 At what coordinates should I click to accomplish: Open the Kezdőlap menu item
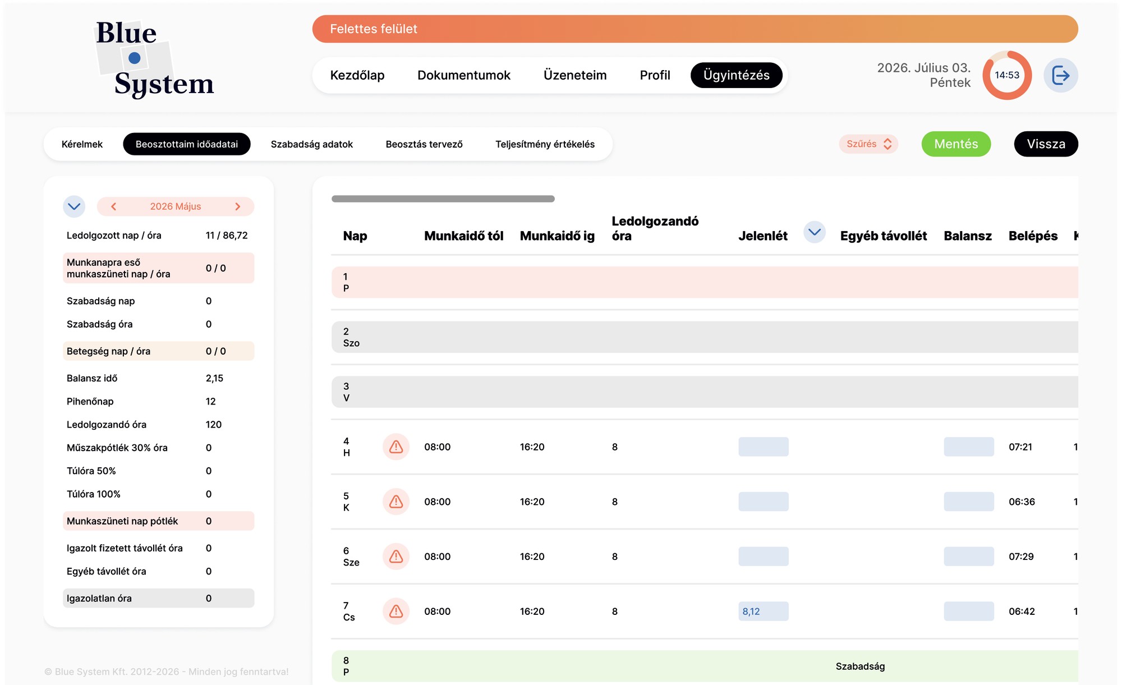357,75
